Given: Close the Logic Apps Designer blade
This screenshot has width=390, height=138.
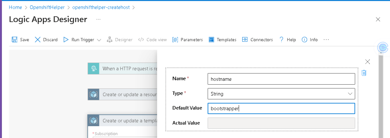Looking at the screenshot, I should tap(378, 19).
